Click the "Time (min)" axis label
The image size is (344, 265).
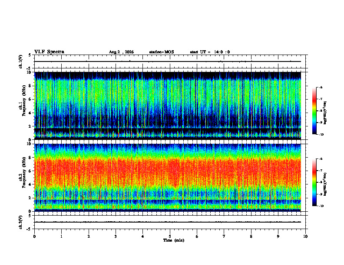tap(174, 240)
